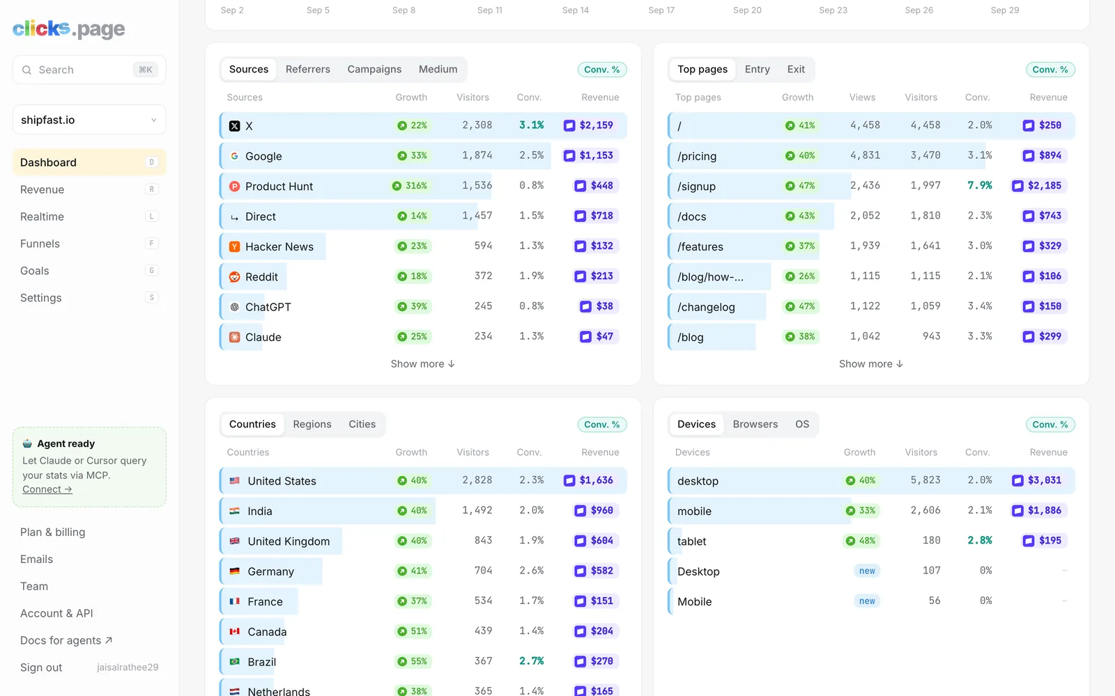Toggle Conv. % in Devices panel
The width and height of the screenshot is (1115, 696).
(1050, 425)
